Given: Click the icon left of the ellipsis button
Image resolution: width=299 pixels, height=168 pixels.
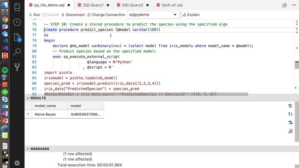Looking at the screenshot, I should [285, 5].
